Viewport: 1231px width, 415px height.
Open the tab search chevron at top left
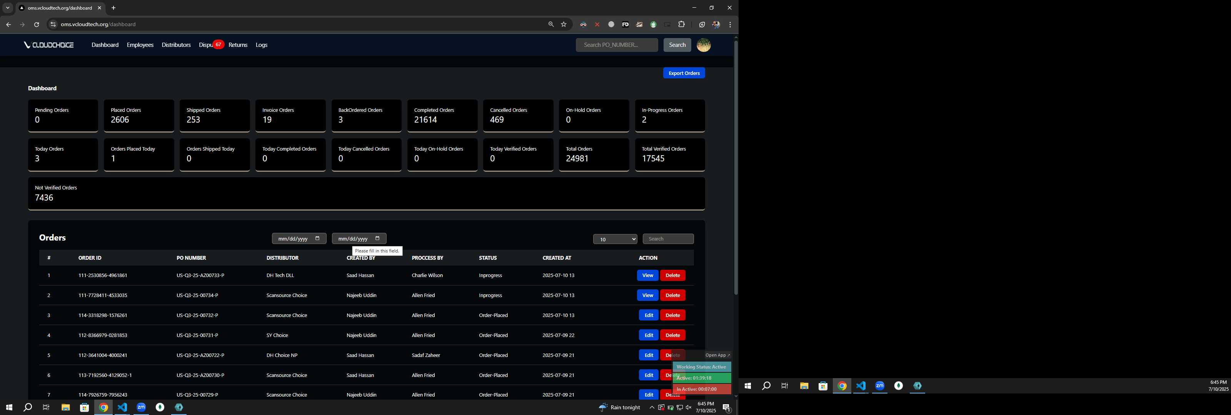[x=8, y=8]
